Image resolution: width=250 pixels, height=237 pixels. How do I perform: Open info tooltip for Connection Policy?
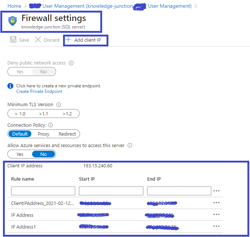(x=51, y=125)
